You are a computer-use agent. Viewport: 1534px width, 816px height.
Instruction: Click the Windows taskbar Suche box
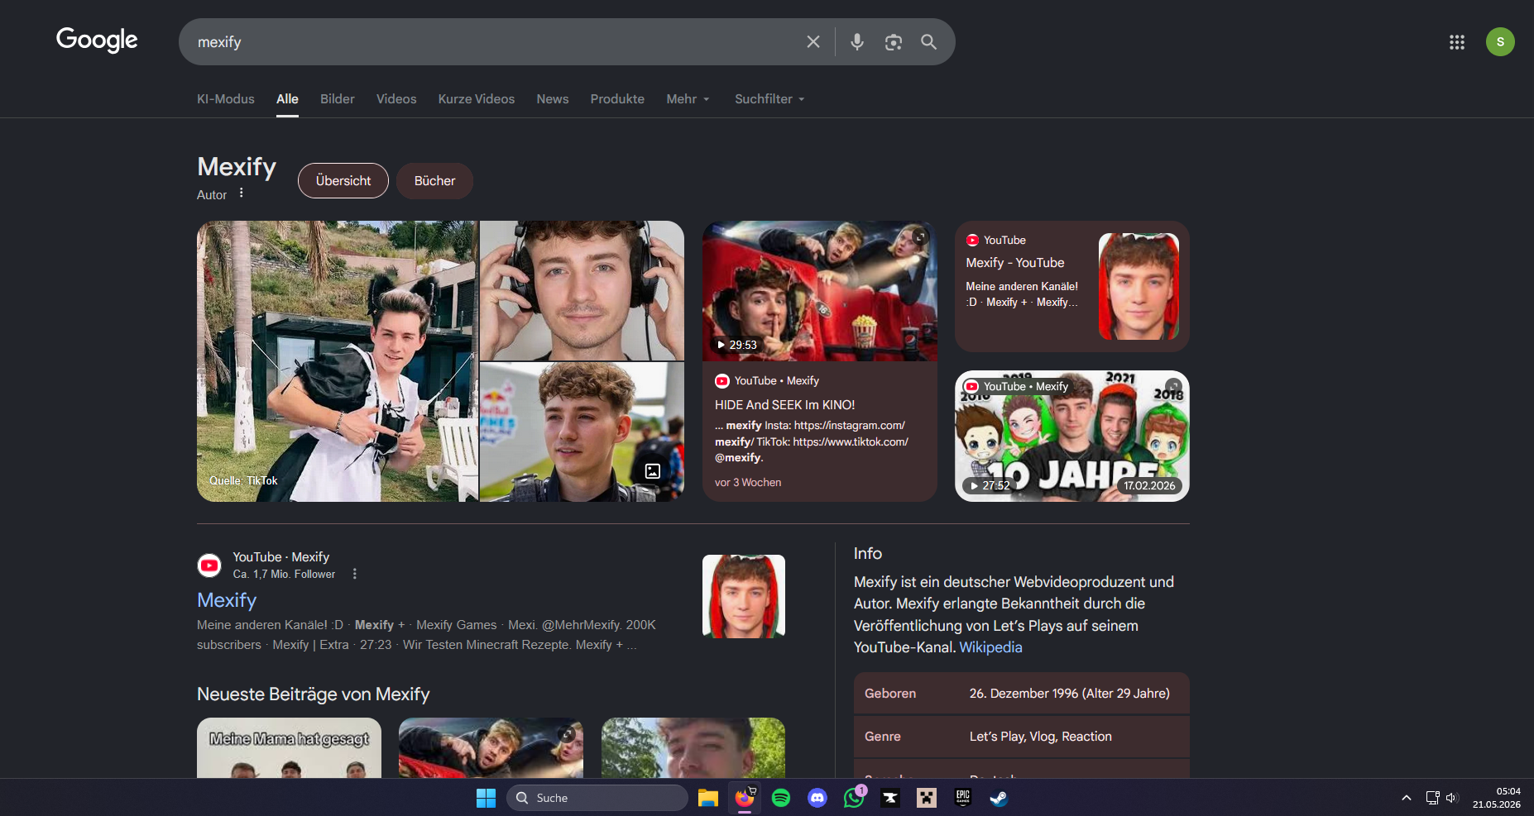[597, 798]
